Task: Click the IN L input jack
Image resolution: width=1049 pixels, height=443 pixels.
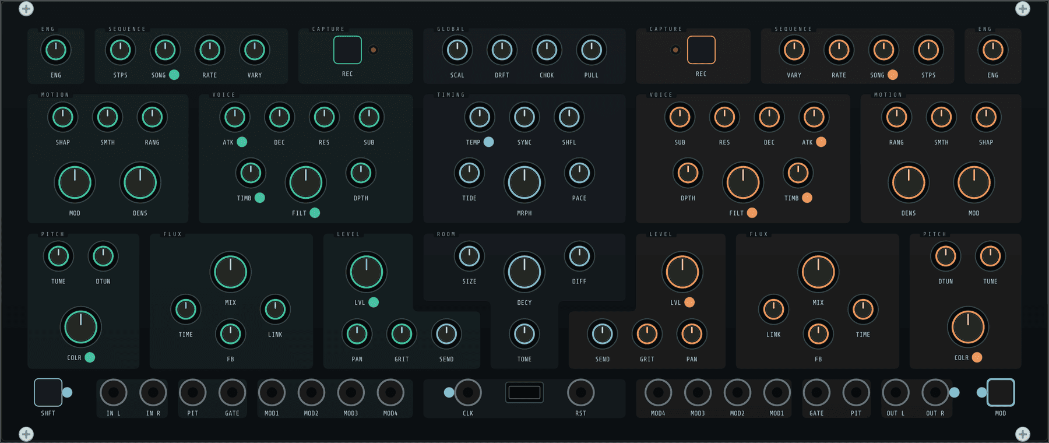Action: [x=114, y=393]
